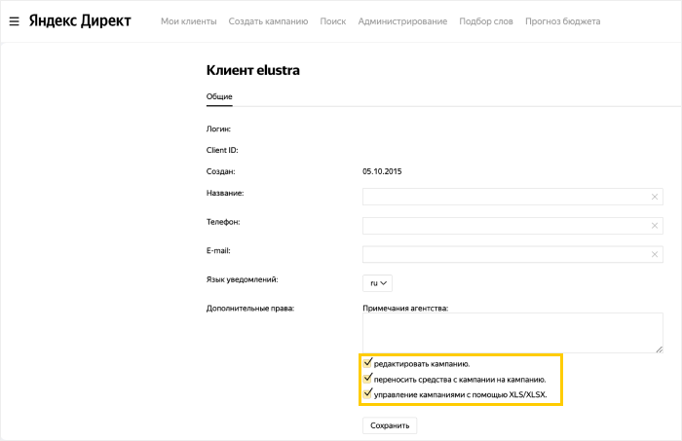Screen dimensions: 682x441
Task: Open Поиск in top navigation
Action: pos(333,21)
